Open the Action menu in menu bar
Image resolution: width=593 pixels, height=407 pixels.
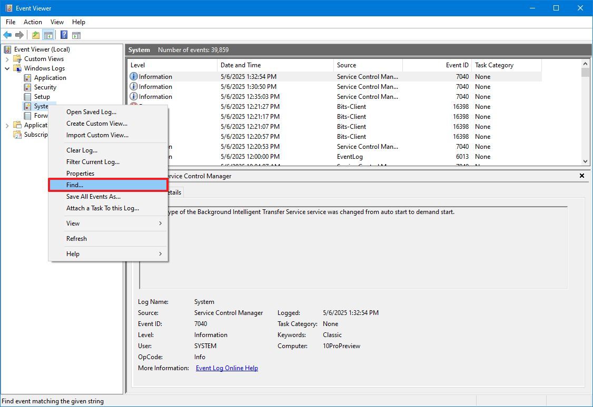[33, 22]
